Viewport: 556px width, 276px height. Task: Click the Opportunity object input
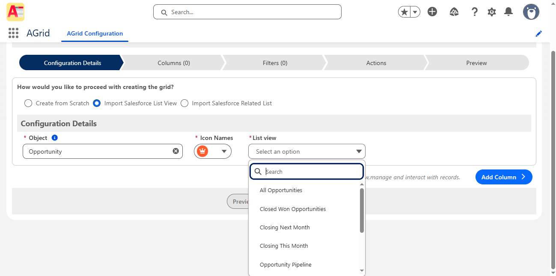[103, 151]
